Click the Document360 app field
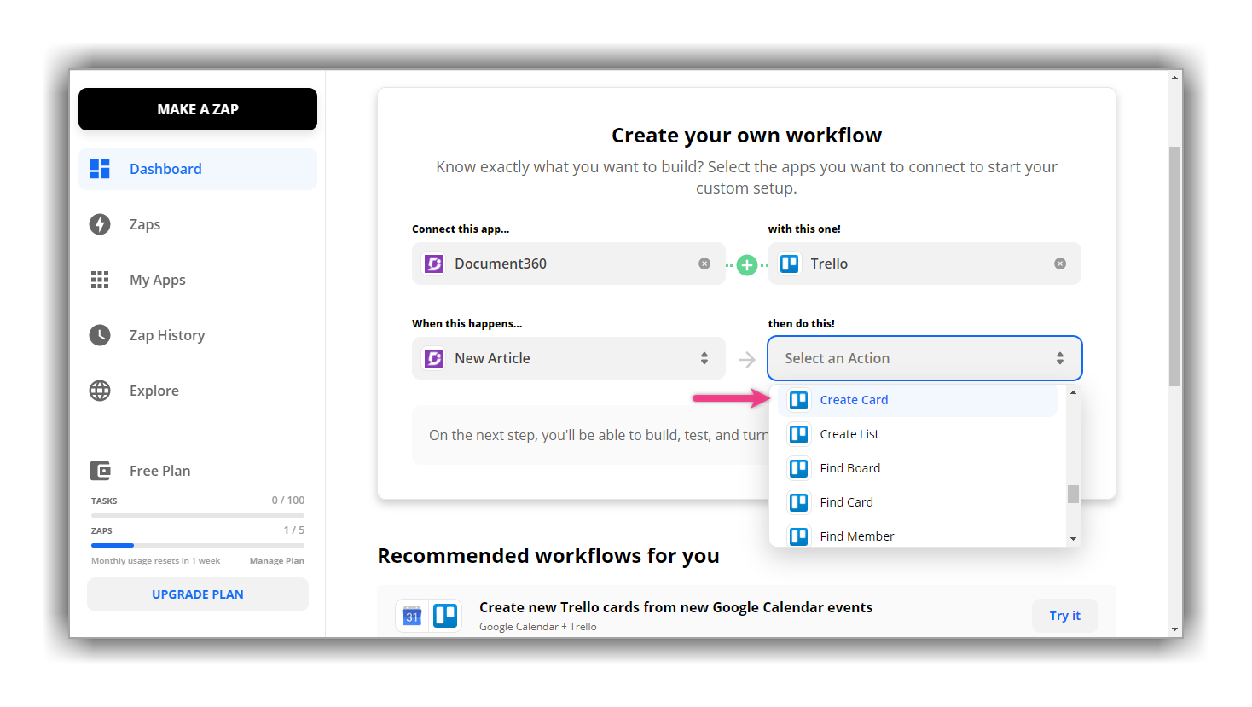This screenshot has height=707, width=1252. coord(568,264)
